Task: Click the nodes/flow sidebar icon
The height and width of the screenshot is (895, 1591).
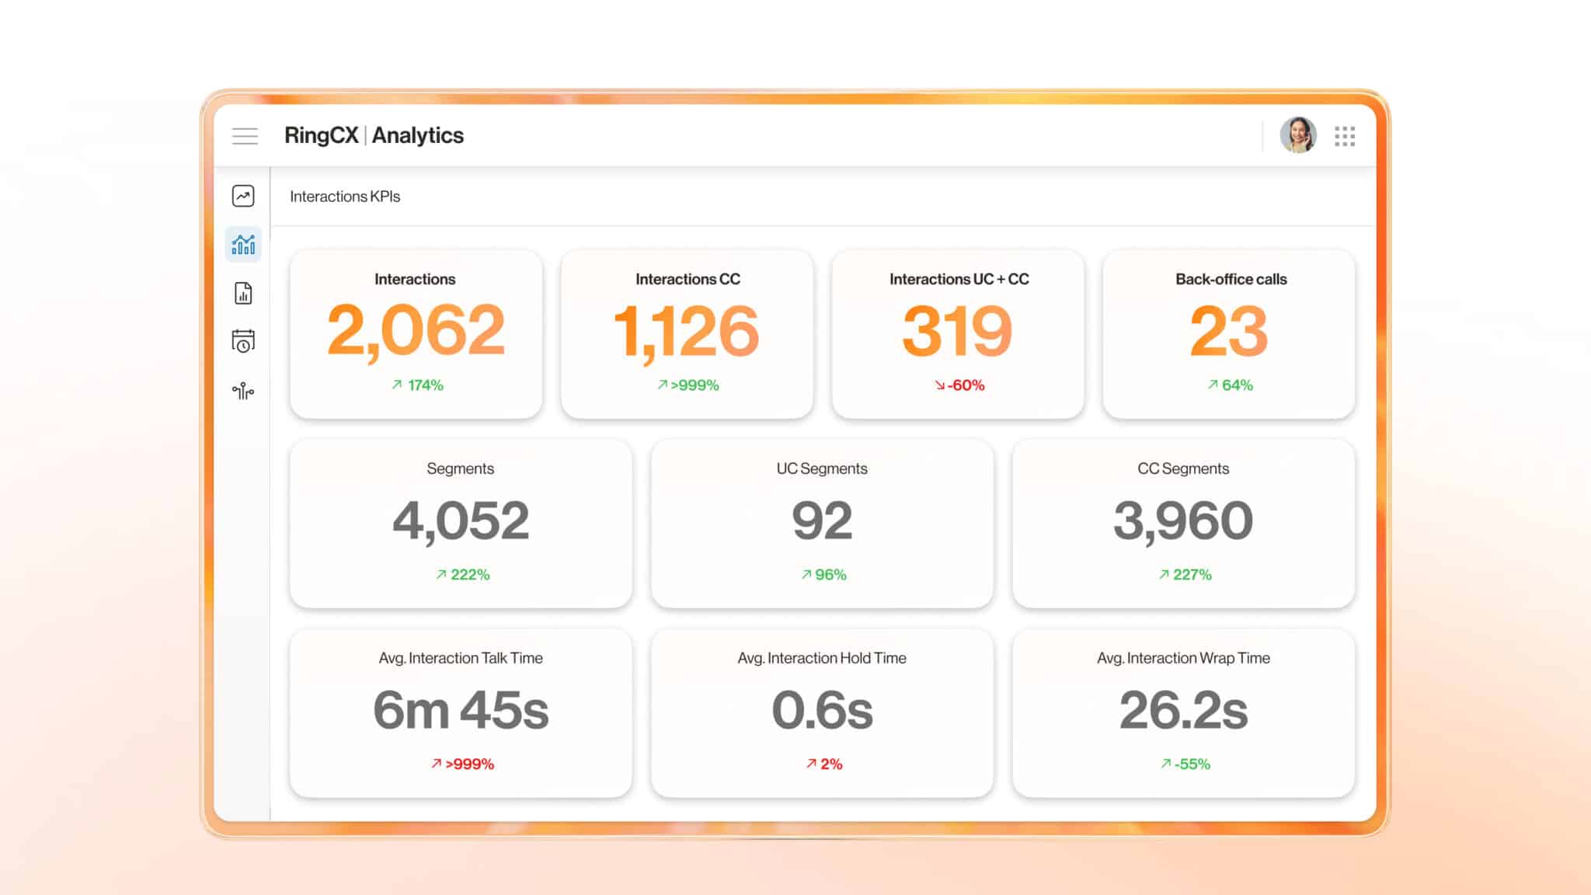Action: coord(243,391)
